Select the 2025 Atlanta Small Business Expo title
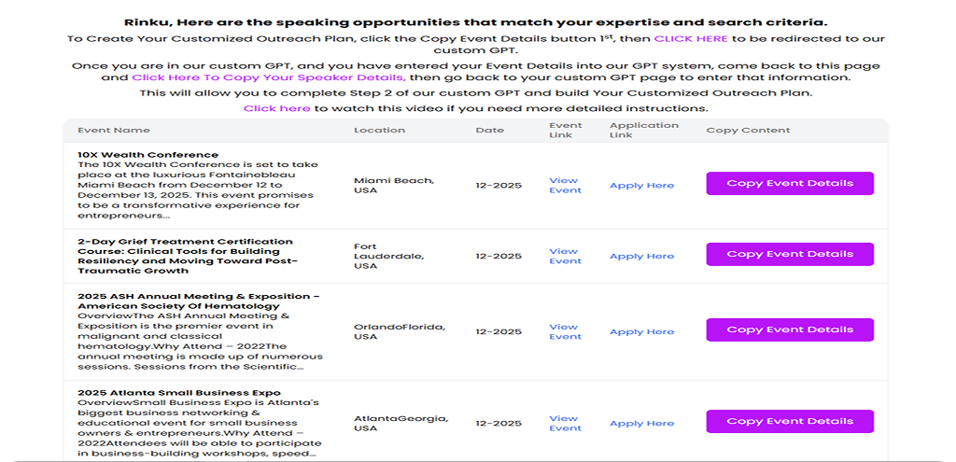This screenshot has height=462, width=956. [179, 393]
